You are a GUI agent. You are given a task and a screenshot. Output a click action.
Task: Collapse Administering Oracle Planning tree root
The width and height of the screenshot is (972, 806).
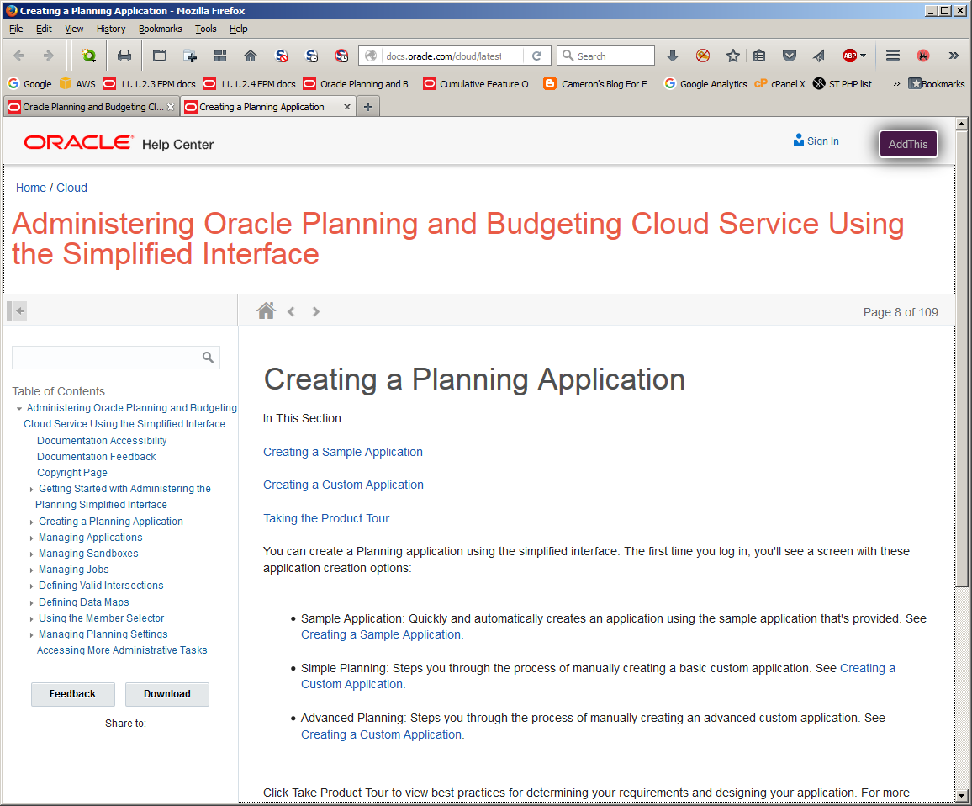(x=19, y=408)
